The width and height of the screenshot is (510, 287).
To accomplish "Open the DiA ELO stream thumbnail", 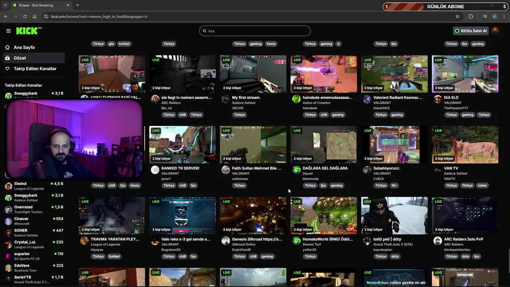I will point(465,74).
